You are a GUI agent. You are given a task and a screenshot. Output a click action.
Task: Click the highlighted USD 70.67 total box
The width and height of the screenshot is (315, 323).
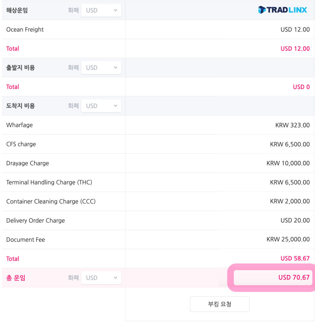click(273, 278)
